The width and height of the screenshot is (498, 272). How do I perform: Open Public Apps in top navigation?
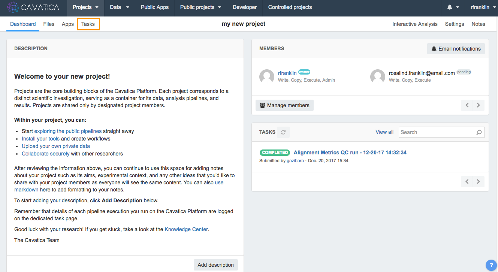(155, 7)
